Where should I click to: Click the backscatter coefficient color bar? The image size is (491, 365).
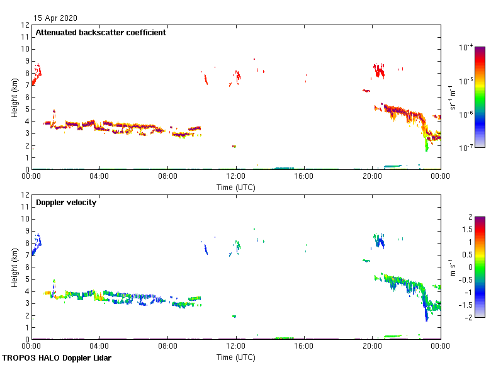point(479,97)
